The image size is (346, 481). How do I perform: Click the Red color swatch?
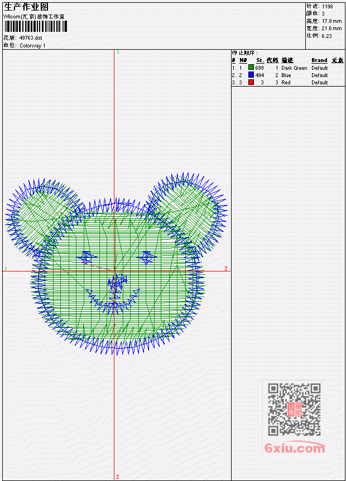point(251,82)
